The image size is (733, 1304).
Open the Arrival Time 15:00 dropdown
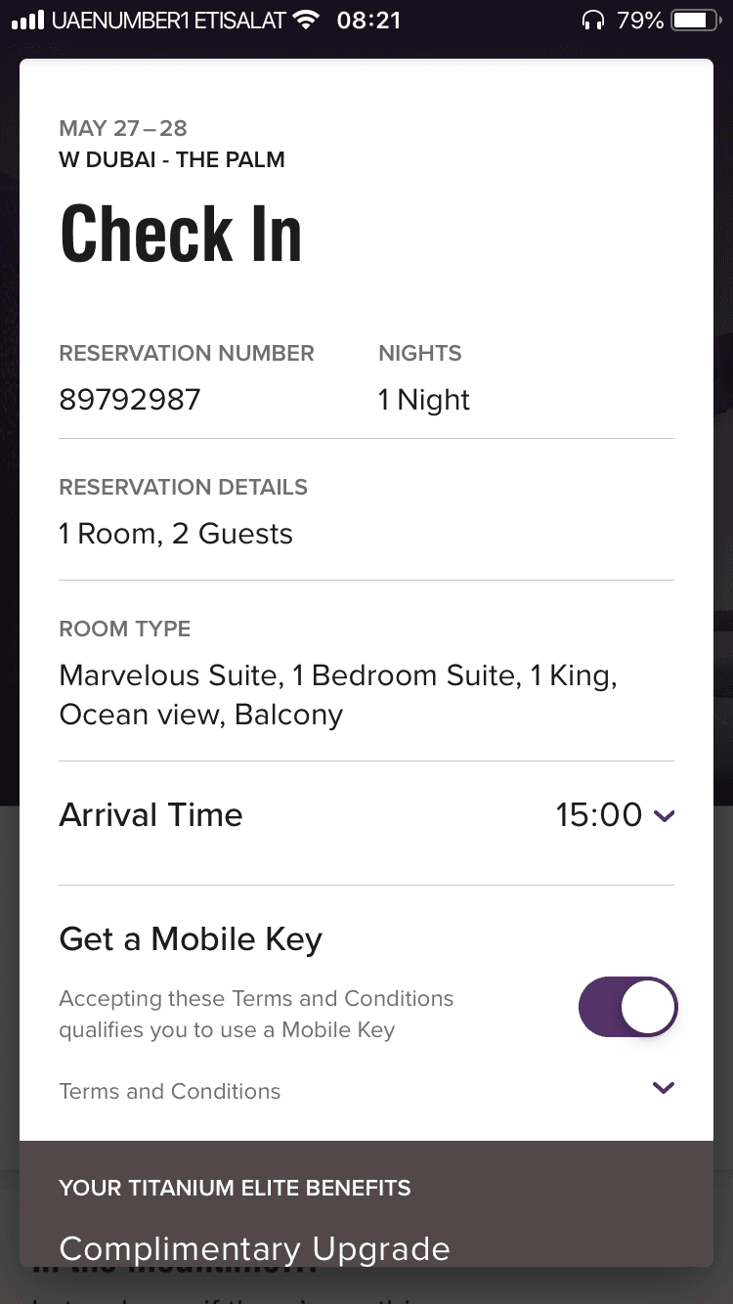pos(615,815)
